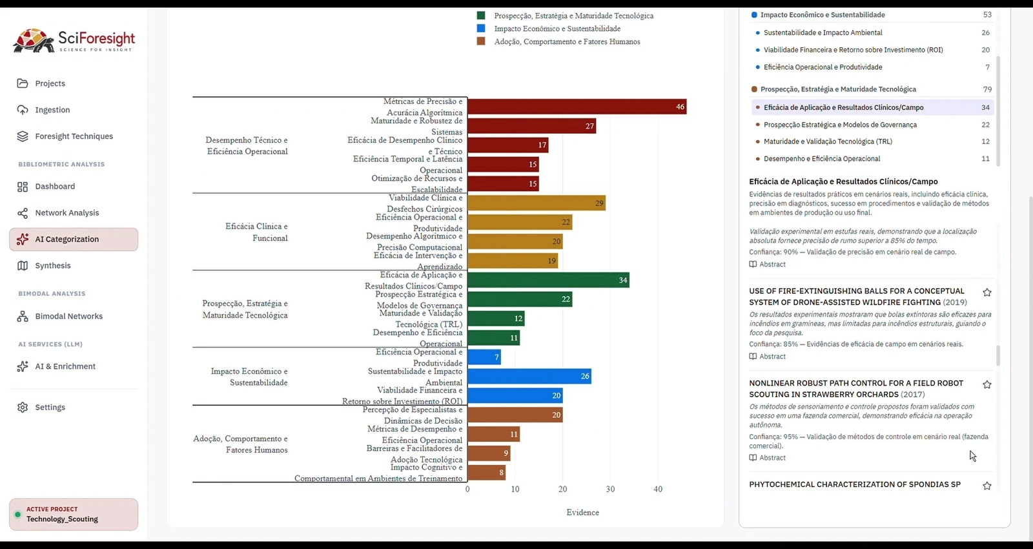This screenshot has height=549, width=1033.
Task: Select Impacto Econômico e Sustentabilidade category row
Action: coord(872,15)
